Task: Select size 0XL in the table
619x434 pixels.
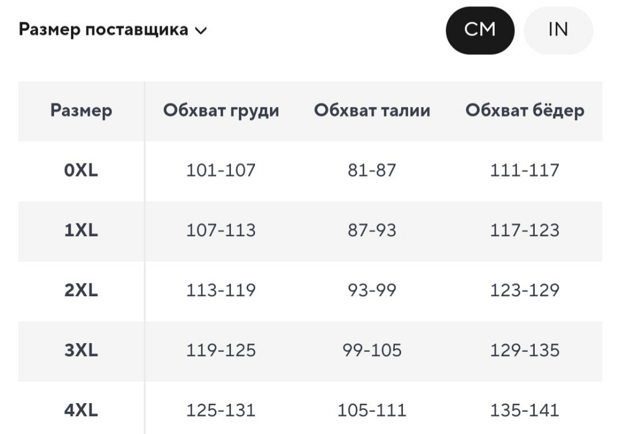Action: coord(82,171)
